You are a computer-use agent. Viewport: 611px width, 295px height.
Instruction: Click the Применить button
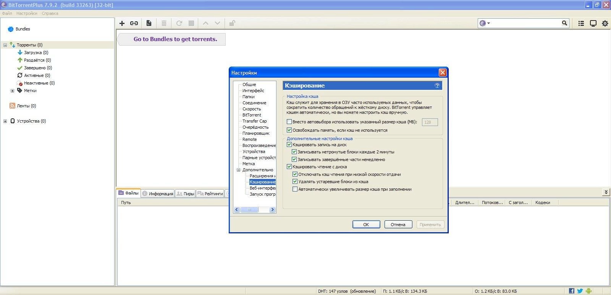point(430,225)
